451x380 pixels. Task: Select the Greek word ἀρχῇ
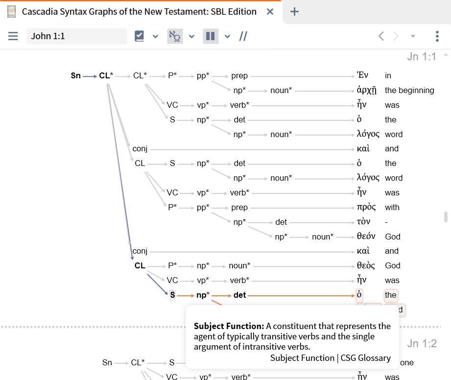point(366,90)
